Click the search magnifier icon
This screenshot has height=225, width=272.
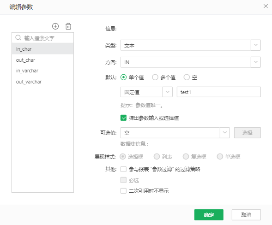18,38
